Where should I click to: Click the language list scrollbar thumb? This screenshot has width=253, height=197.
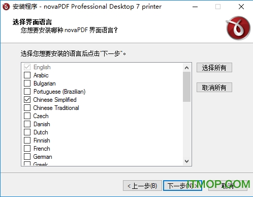(x=186, y=87)
